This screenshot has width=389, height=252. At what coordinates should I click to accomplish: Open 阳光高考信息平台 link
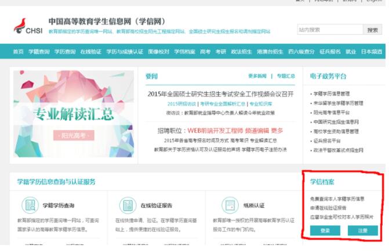click(332, 113)
